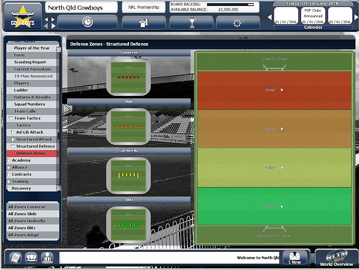Click sidebar scroll up arrow
The width and height of the screenshot is (359, 270).
point(59,49)
